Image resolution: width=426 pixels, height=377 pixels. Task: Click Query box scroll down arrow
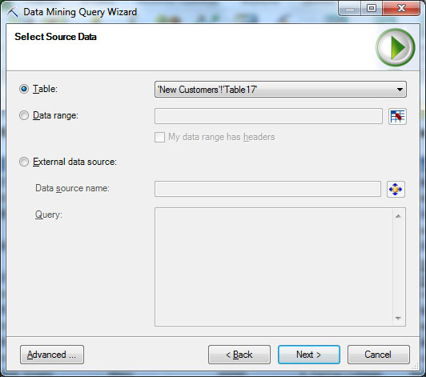[x=398, y=318]
